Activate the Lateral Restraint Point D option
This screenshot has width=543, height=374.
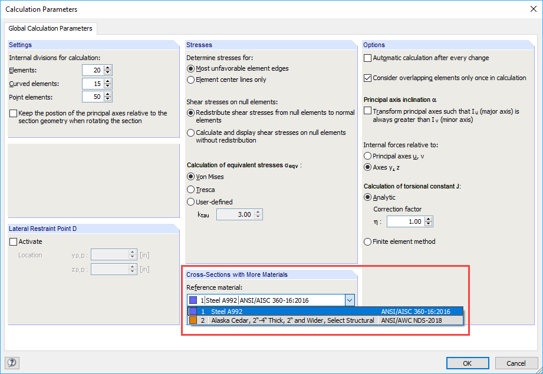coord(12,241)
